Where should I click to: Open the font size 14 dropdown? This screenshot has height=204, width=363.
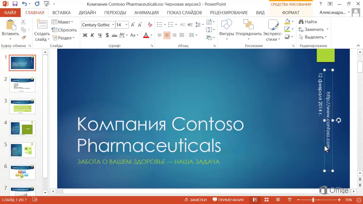tap(126, 25)
